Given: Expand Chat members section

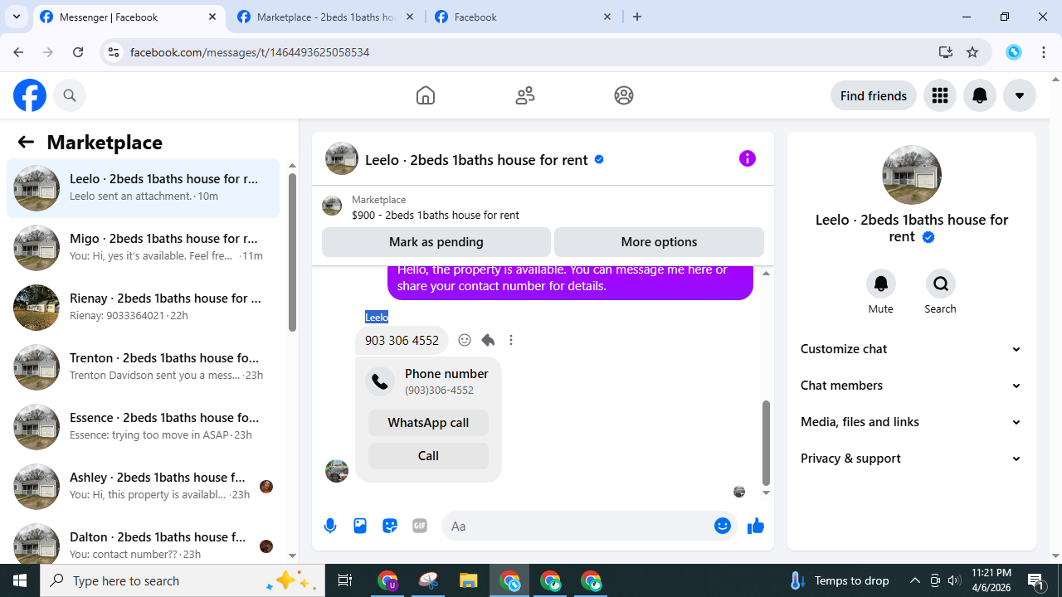Looking at the screenshot, I should (911, 386).
